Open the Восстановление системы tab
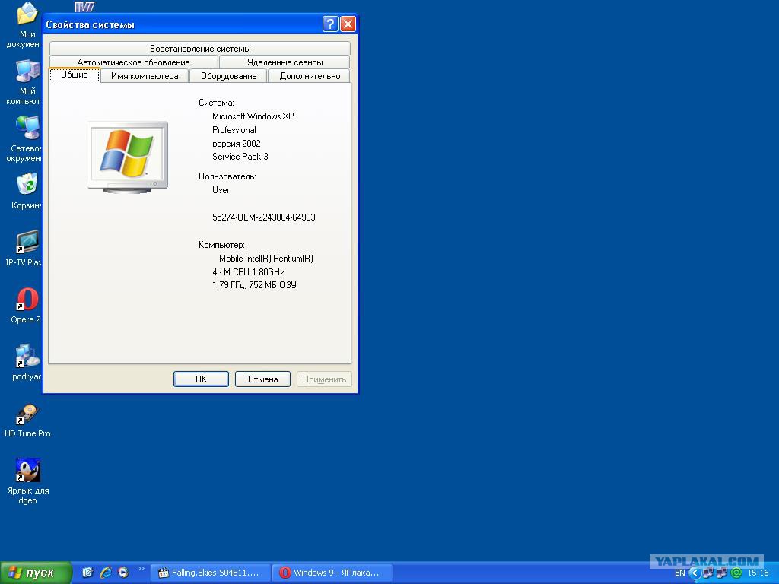Screen dimensions: 779x584 coord(200,48)
